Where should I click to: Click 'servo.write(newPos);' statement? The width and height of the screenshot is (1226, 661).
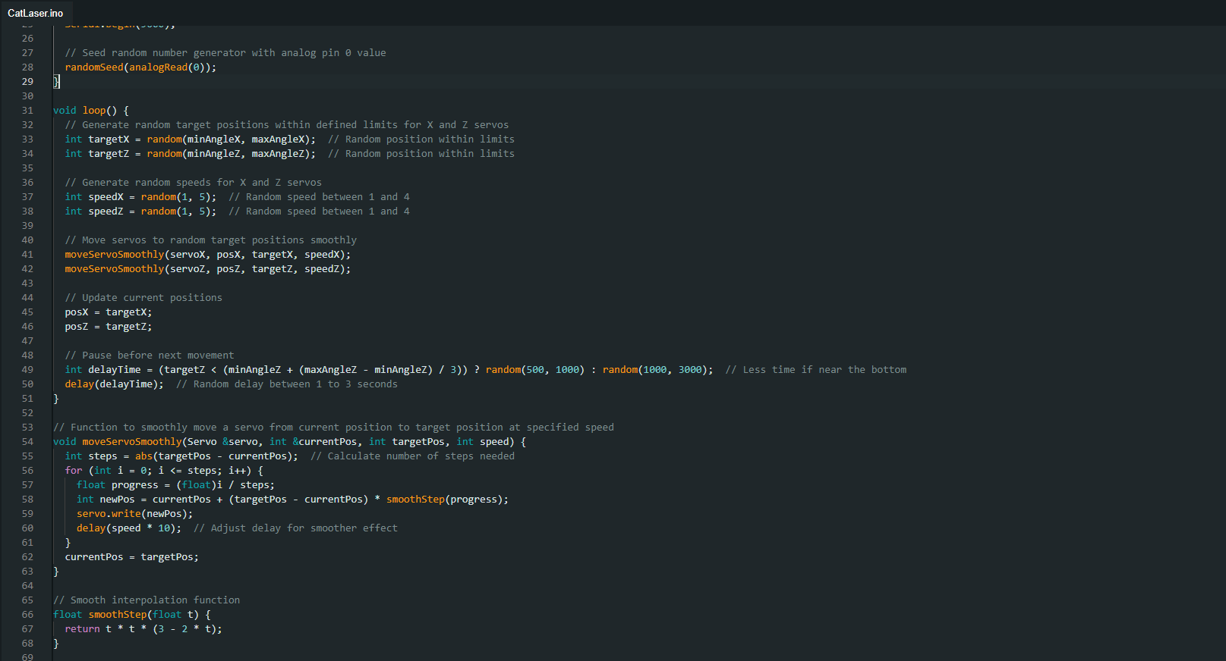[x=134, y=514]
